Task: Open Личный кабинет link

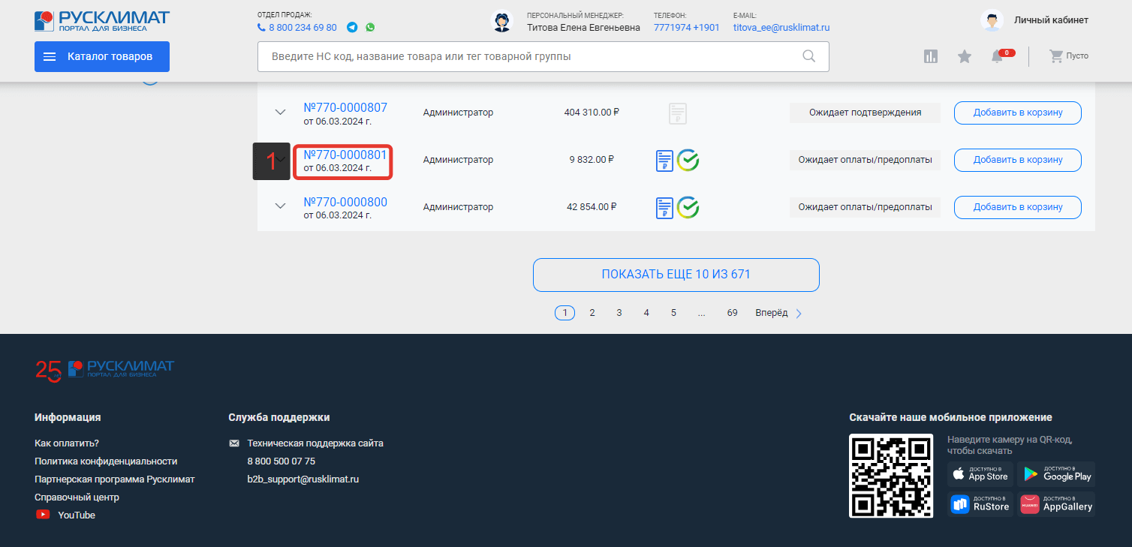Action: tap(1051, 20)
